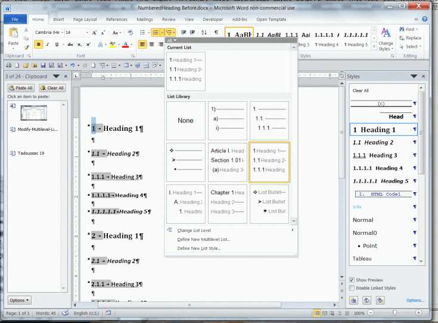Click the Clear Formatting icon
The height and width of the screenshot is (323, 438).
pyautogui.click(x=130, y=33)
